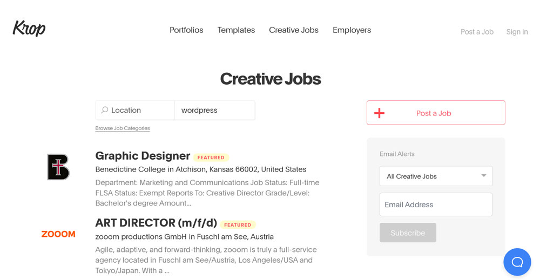The height and width of the screenshot is (280, 540).
Task: Open the Portfolios menu item
Action: (x=186, y=30)
